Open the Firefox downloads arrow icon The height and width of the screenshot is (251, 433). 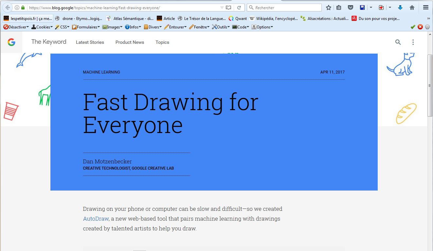pos(400,8)
